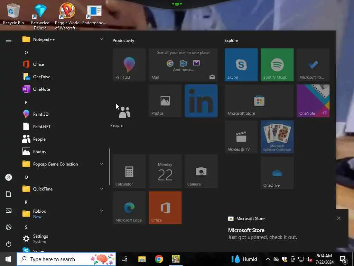
Task: Select the Bejeweled Deluxe desktop shortcut
Action: point(40,17)
